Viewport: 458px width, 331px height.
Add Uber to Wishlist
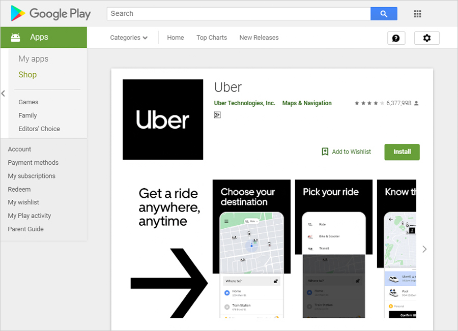coord(346,152)
